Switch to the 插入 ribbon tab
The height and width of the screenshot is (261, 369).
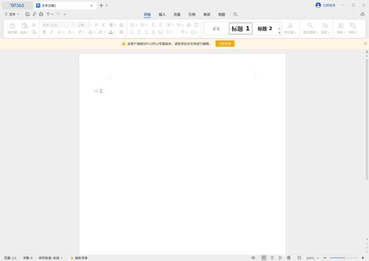[162, 15]
